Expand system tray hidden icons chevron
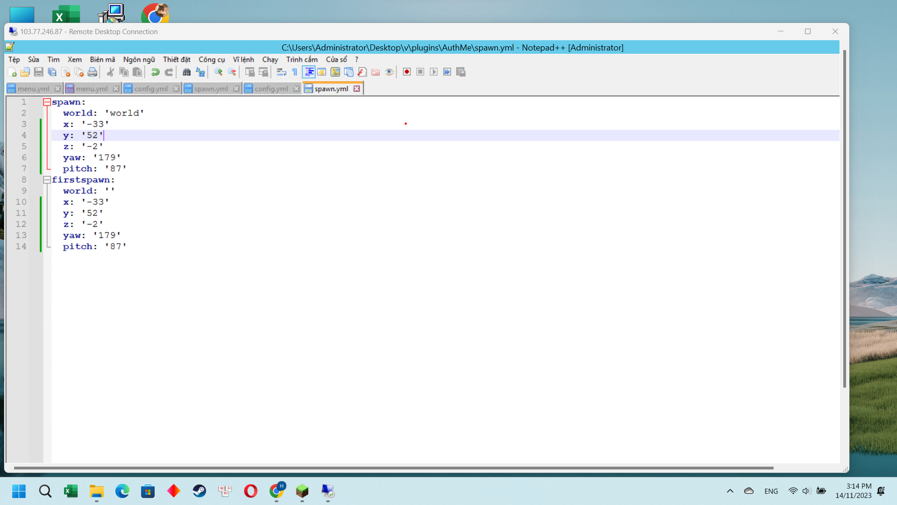This screenshot has width=897, height=505. click(730, 491)
